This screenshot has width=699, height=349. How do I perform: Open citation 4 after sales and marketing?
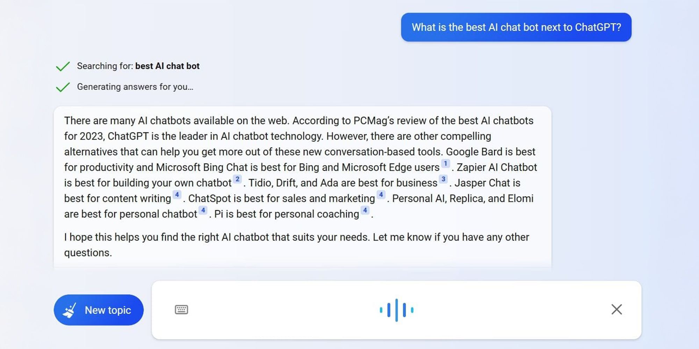click(381, 195)
